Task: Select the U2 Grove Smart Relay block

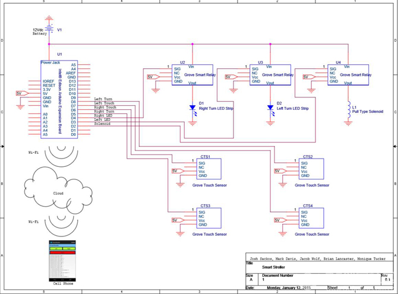Action: 192,75
